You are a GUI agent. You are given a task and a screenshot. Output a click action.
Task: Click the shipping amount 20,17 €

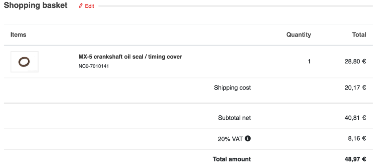tap(355, 88)
